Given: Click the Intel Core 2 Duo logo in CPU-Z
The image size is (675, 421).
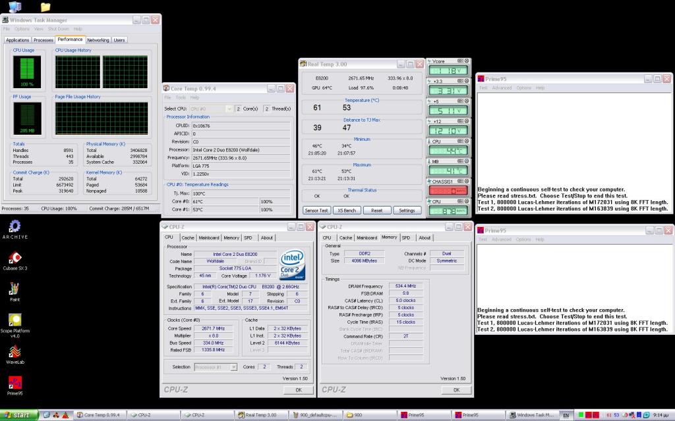Looking at the screenshot, I should pyautogui.click(x=292, y=265).
